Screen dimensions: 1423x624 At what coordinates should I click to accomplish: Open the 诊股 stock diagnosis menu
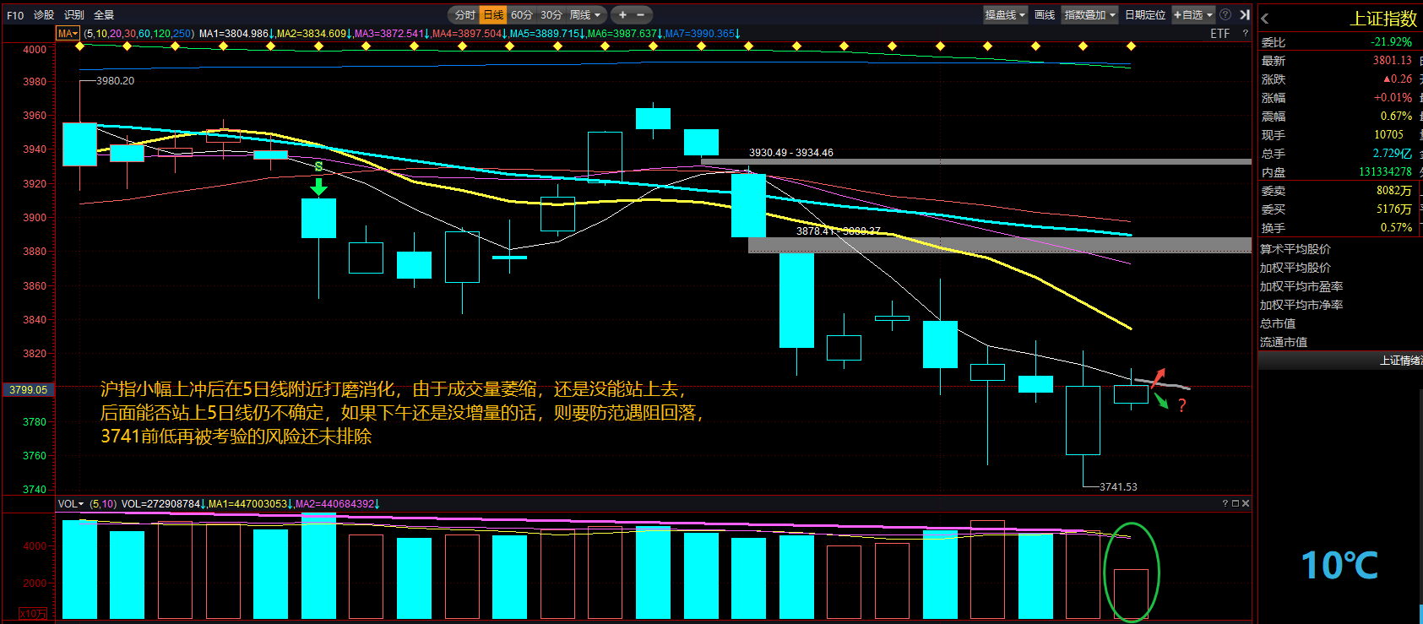44,15
